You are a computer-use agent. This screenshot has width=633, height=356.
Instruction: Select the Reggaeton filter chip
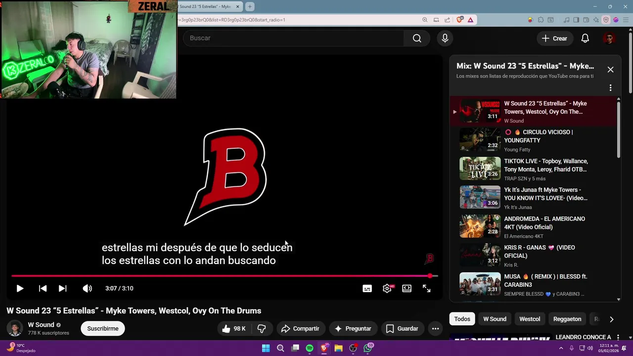point(567,319)
